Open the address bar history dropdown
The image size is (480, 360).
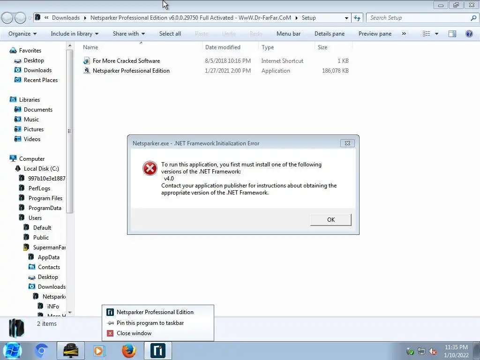tap(346, 18)
